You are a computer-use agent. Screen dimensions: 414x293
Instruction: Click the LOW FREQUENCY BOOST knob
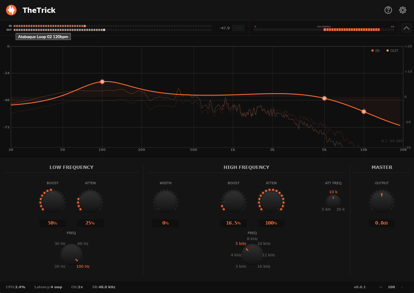click(52, 201)
